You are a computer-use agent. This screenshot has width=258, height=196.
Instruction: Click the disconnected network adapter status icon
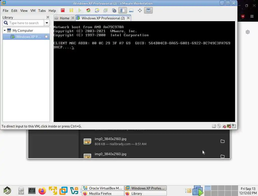229,126
